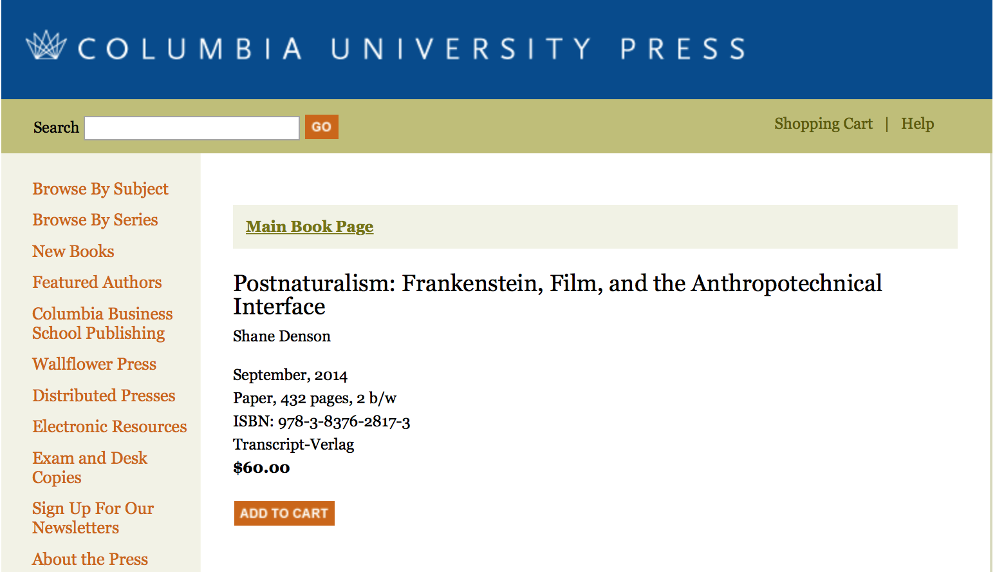The width and height of the screenshot is (995, 572).
Task: Go to Electronic Resources
Action: (109, 426)
